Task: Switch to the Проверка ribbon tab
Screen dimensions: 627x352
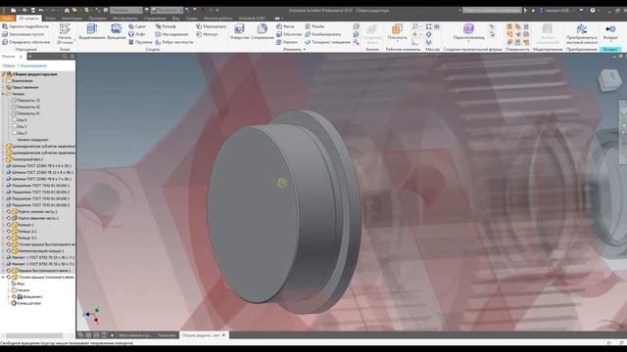Action: pos(97,18)
